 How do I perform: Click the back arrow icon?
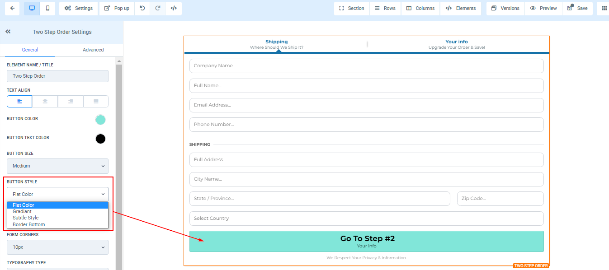[12, 8]
